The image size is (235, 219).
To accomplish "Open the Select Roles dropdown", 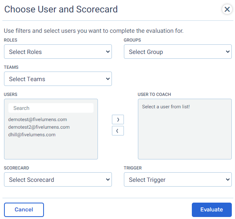I will coord(58,52).
